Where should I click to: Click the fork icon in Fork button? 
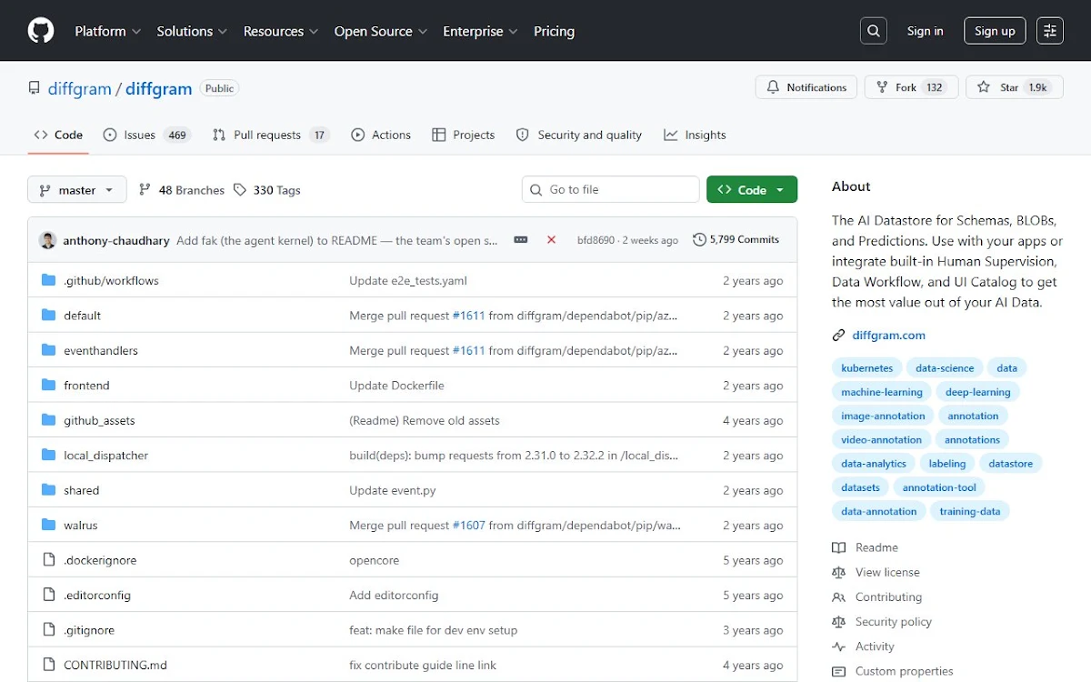(882, 87)
